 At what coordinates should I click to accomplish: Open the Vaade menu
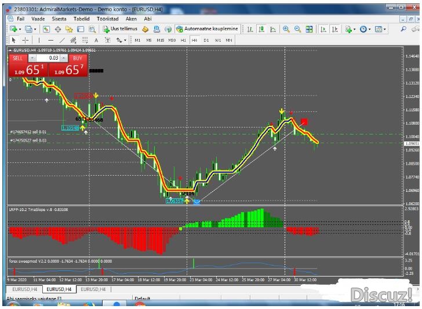tap(38, 19)
